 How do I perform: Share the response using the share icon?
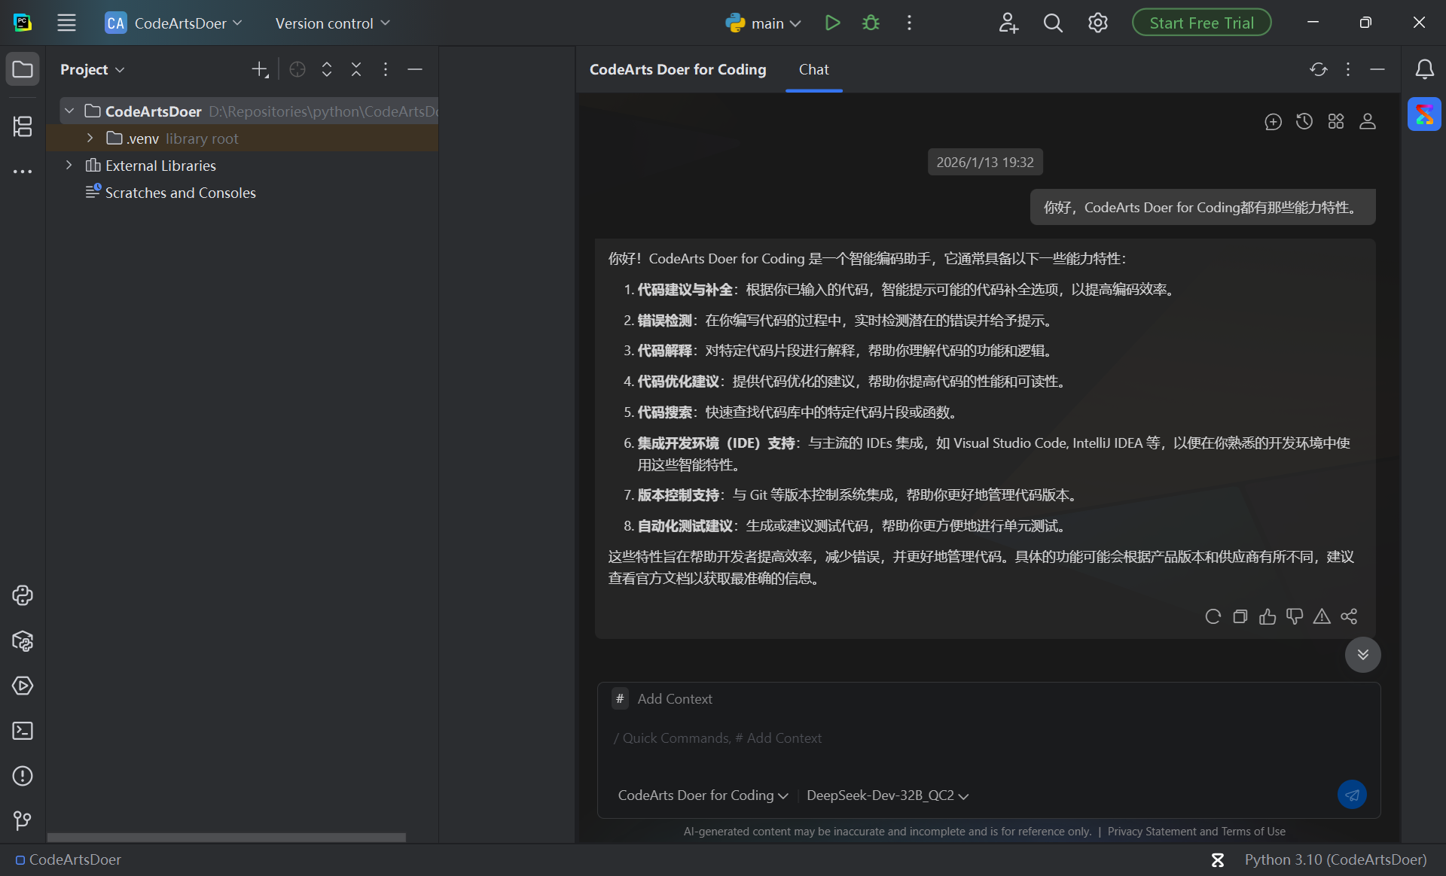pos(1349,616)
